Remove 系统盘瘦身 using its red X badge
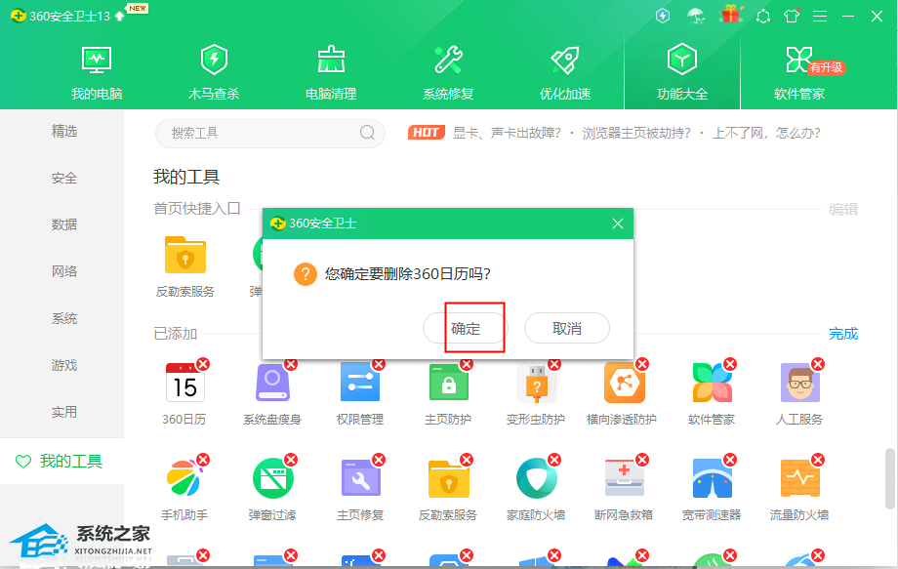This screenshot has height=569, width=898. point(291,364)
